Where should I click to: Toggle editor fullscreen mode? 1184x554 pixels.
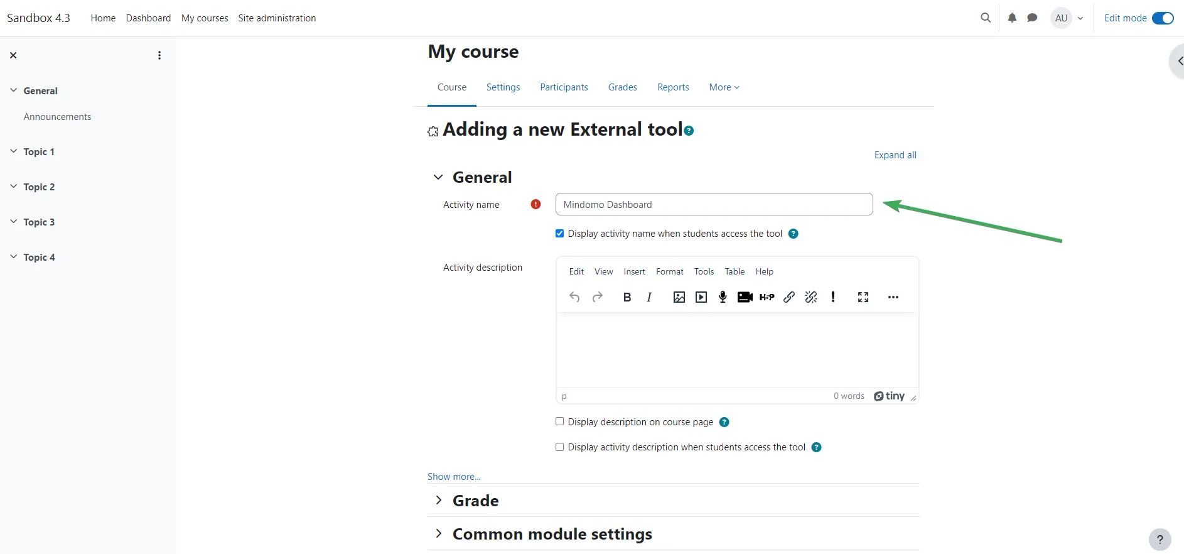863,297
